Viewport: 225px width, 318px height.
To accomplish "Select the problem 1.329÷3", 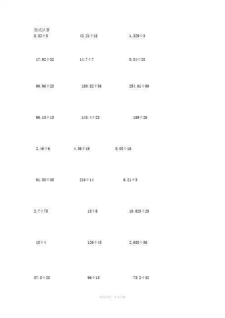I will click(x=137, y=36).
